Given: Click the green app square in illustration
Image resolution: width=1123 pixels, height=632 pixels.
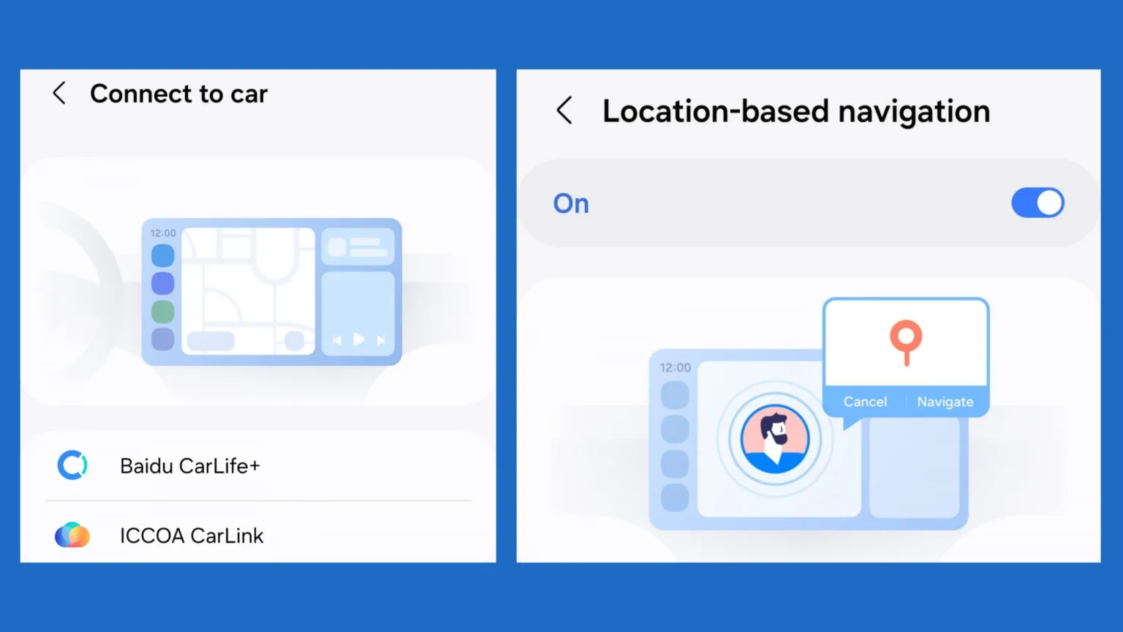Looking at the screenshot, I should pos(162,312).
